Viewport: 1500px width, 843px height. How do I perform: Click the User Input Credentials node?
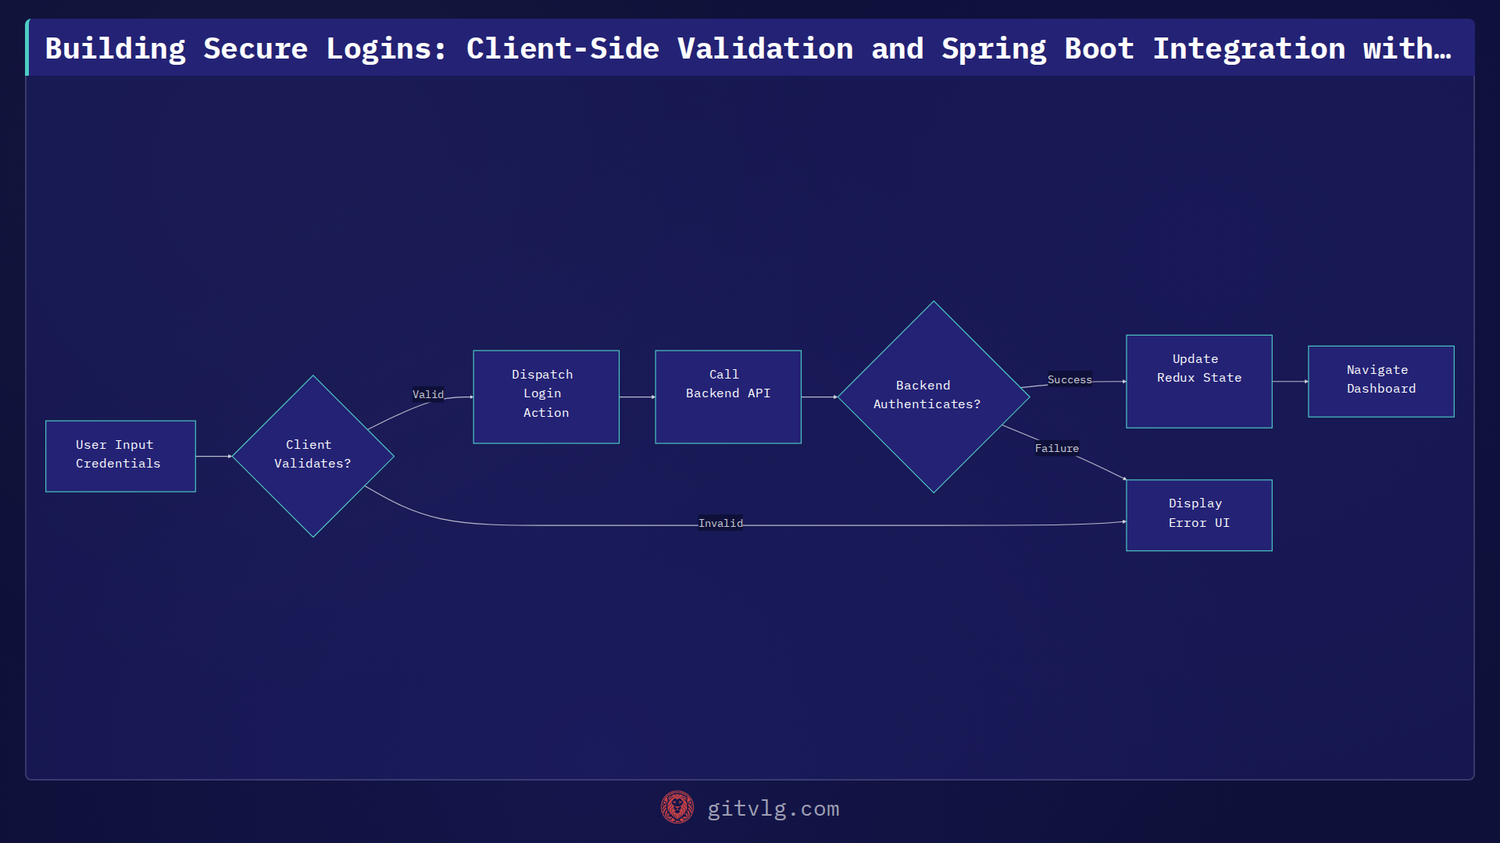coord(120,456)
